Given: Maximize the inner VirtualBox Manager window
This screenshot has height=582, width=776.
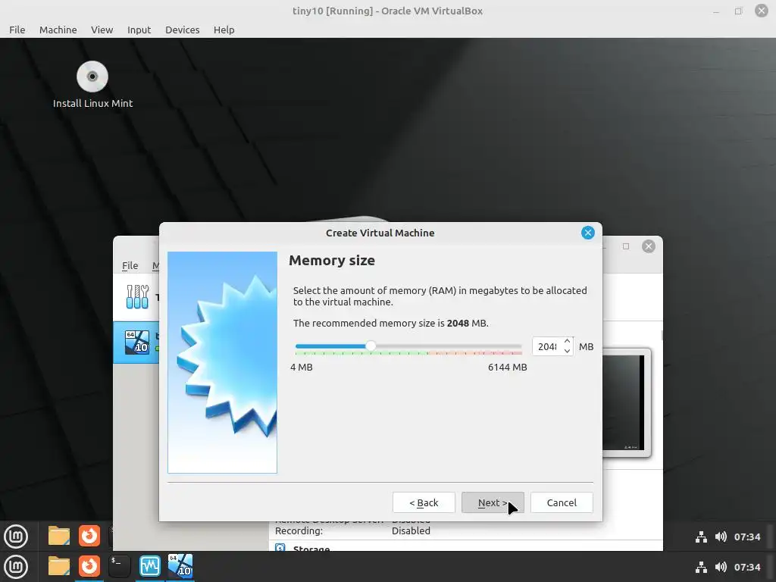Looking at the screenshot, I should pyautogui.click(x=626, y=246).
